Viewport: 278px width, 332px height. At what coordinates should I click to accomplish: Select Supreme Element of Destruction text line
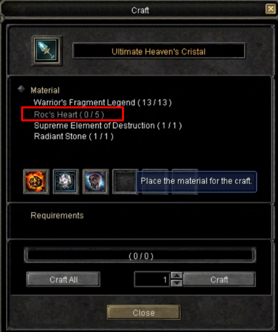pos(108,125)
